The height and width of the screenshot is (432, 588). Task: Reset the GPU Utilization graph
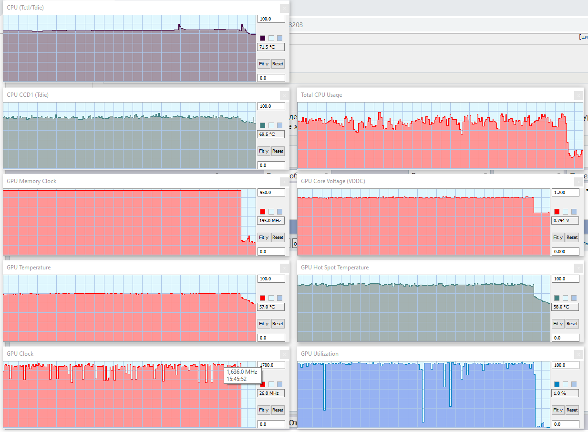point(572,410)
